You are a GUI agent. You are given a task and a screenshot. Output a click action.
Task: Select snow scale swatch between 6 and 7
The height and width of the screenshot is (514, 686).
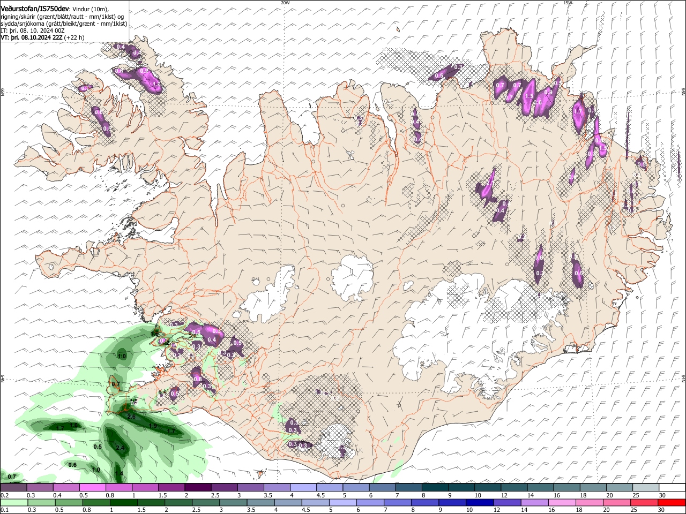[x=383, y=487]
